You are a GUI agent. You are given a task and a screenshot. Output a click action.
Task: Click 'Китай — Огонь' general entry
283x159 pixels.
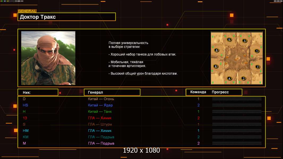click(101, 99)
